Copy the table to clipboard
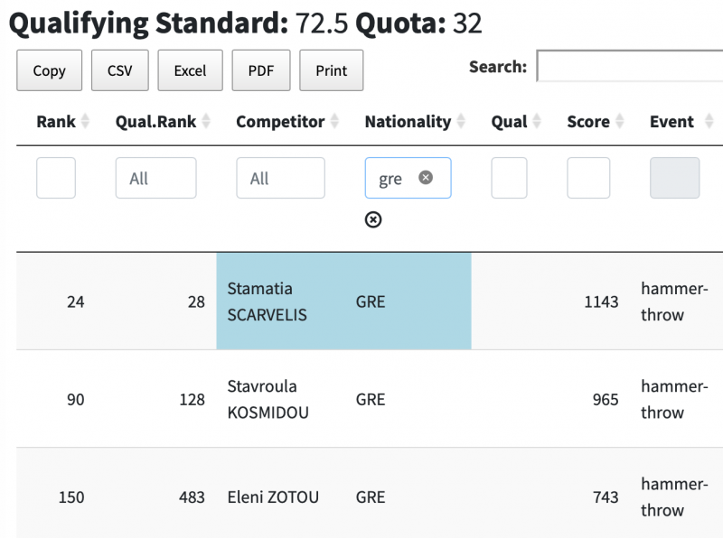 coord(49,70)
